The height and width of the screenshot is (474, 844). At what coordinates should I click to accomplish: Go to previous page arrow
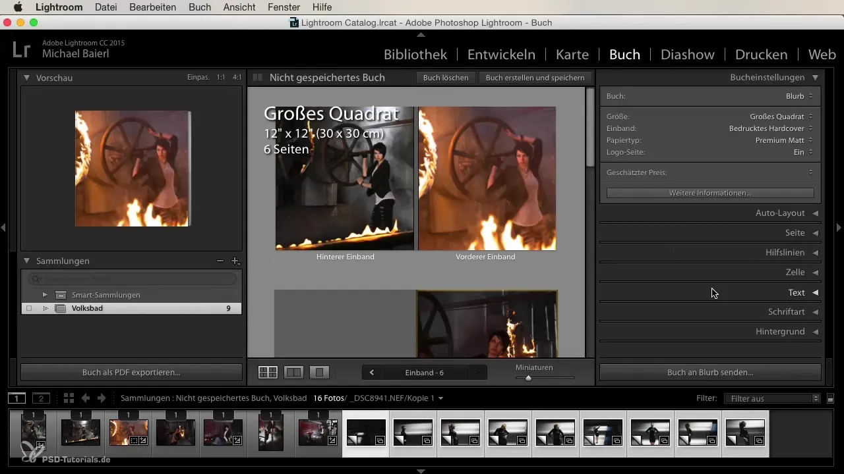pos(372,373)
